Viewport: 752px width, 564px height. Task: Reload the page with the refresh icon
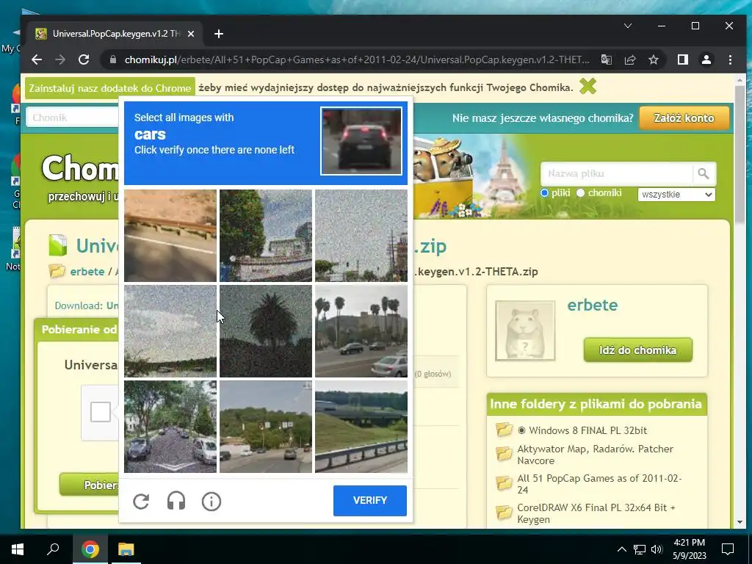pos(84,59)
